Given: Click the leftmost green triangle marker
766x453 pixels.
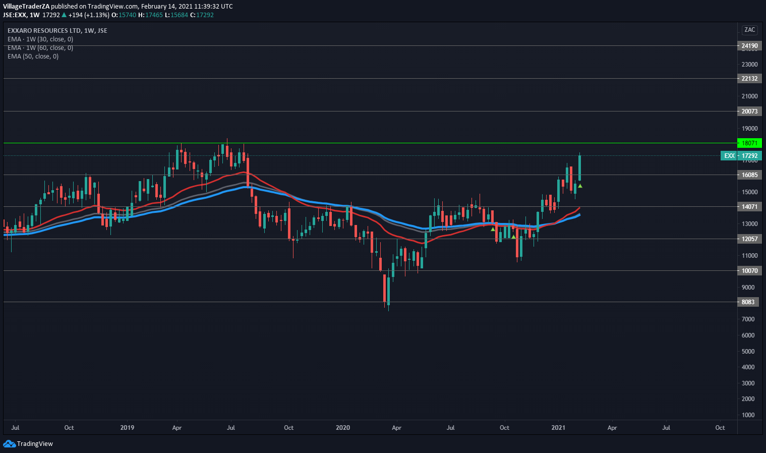Looking at the screenshot, I should point(493,229).
